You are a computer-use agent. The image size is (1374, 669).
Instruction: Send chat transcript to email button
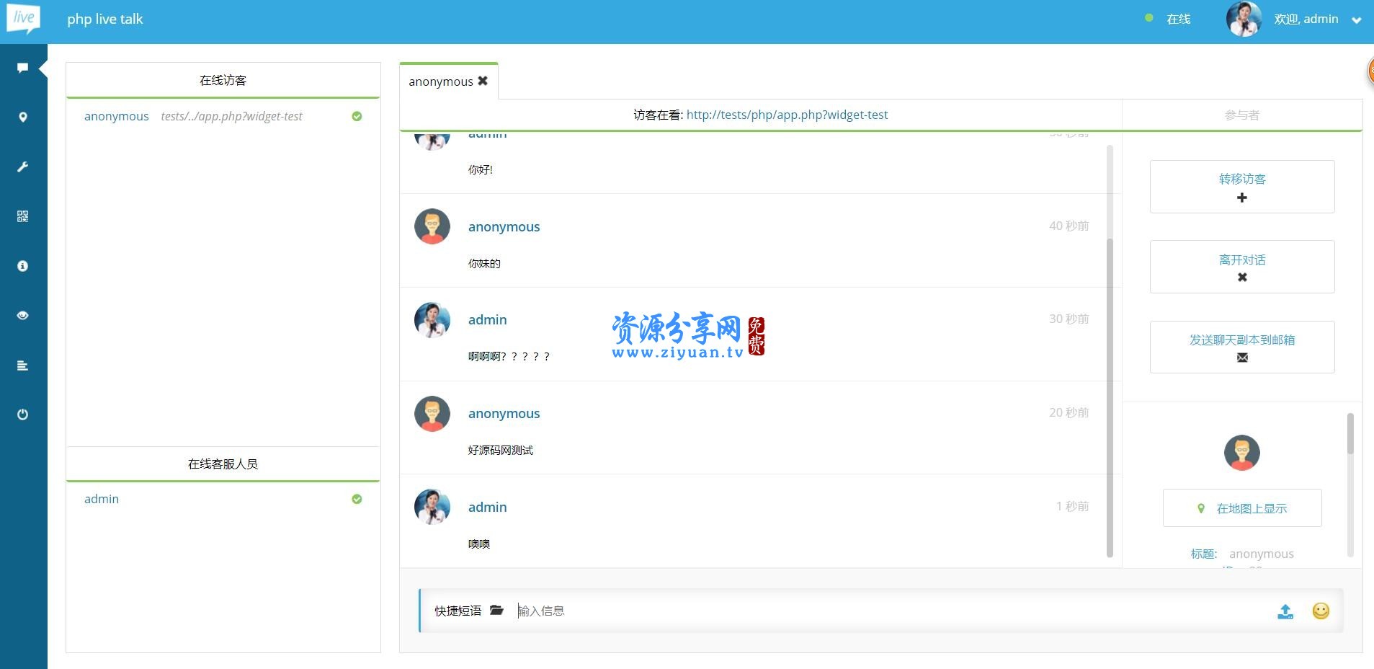coord(1242,347)
